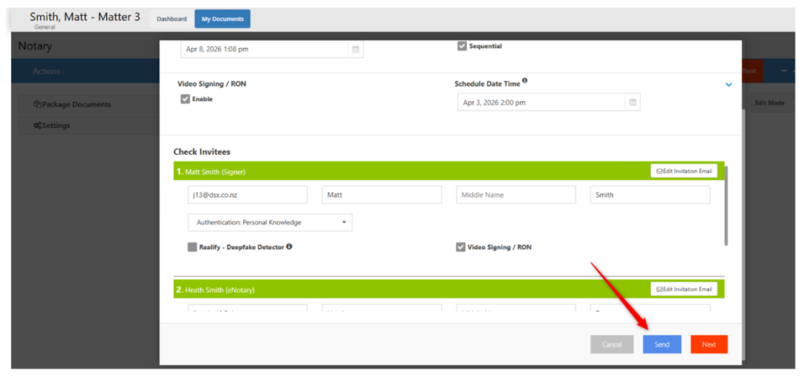Click Edit Mode button behind dialog

pyautogui.click(x=769, y=103)
